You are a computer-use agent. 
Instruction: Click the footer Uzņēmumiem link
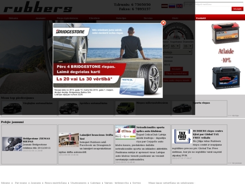pyautogui.click(x=78, y=183)
